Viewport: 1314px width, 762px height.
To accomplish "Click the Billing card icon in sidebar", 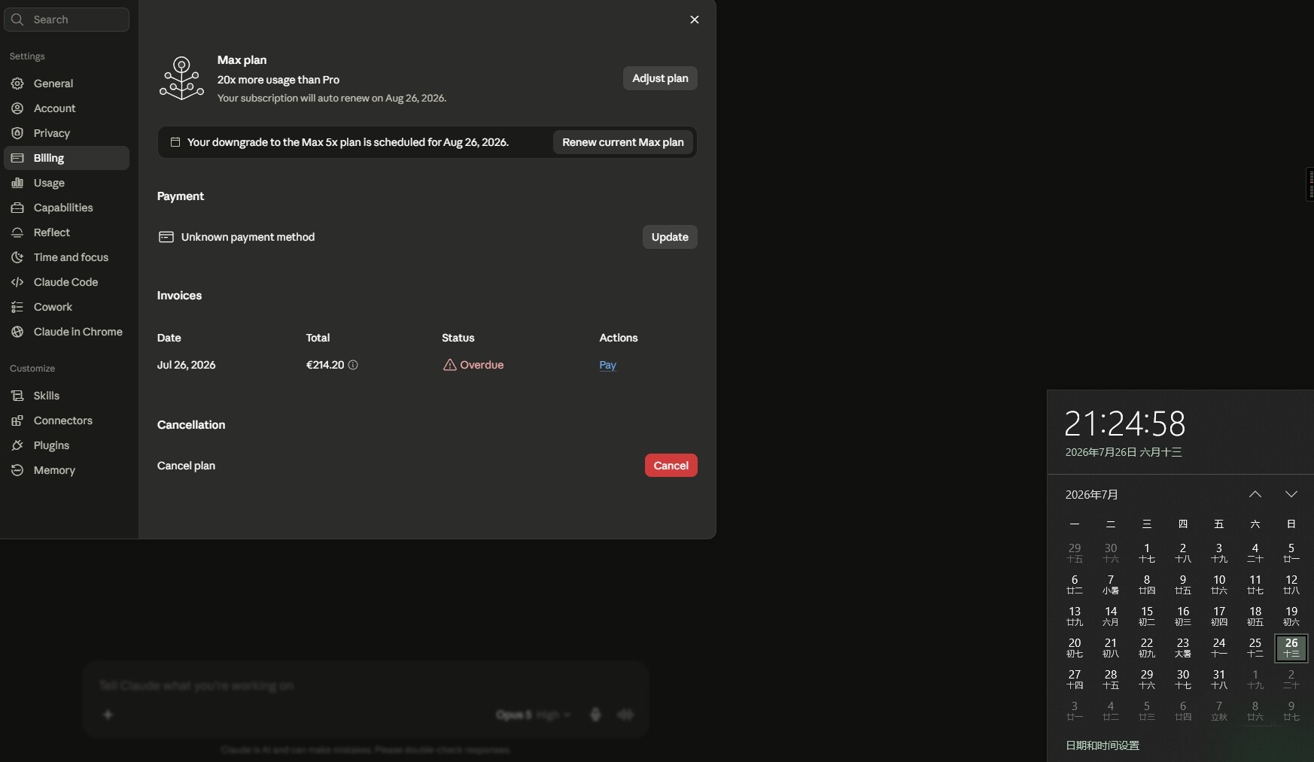I will click(17, 158).
